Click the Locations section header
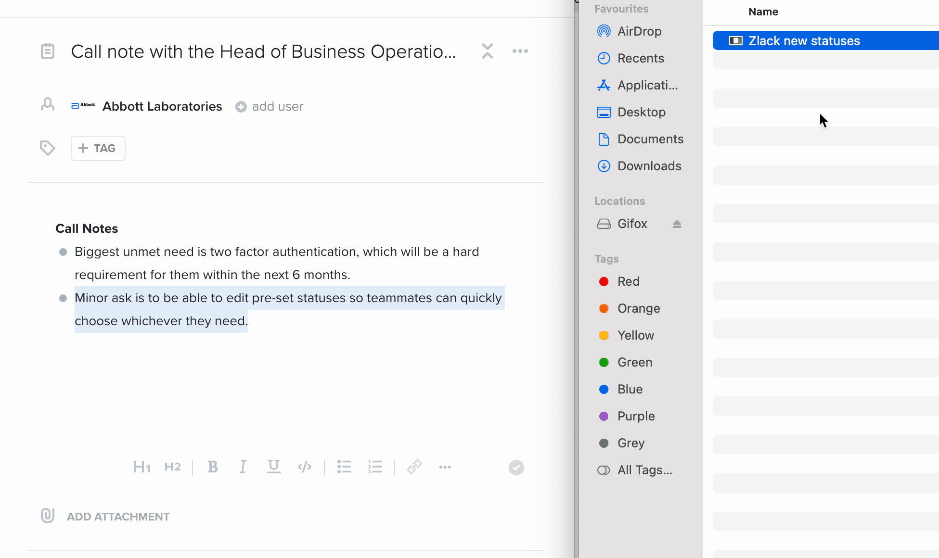The height and width of the screenshot is (558, 939). [619, 201]
